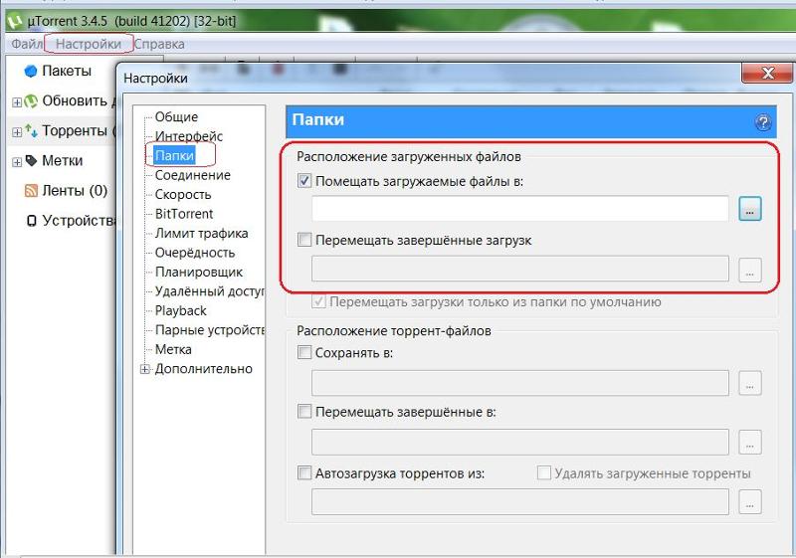Click the download folder path field
796x558 pixels.
pos(519,209)
